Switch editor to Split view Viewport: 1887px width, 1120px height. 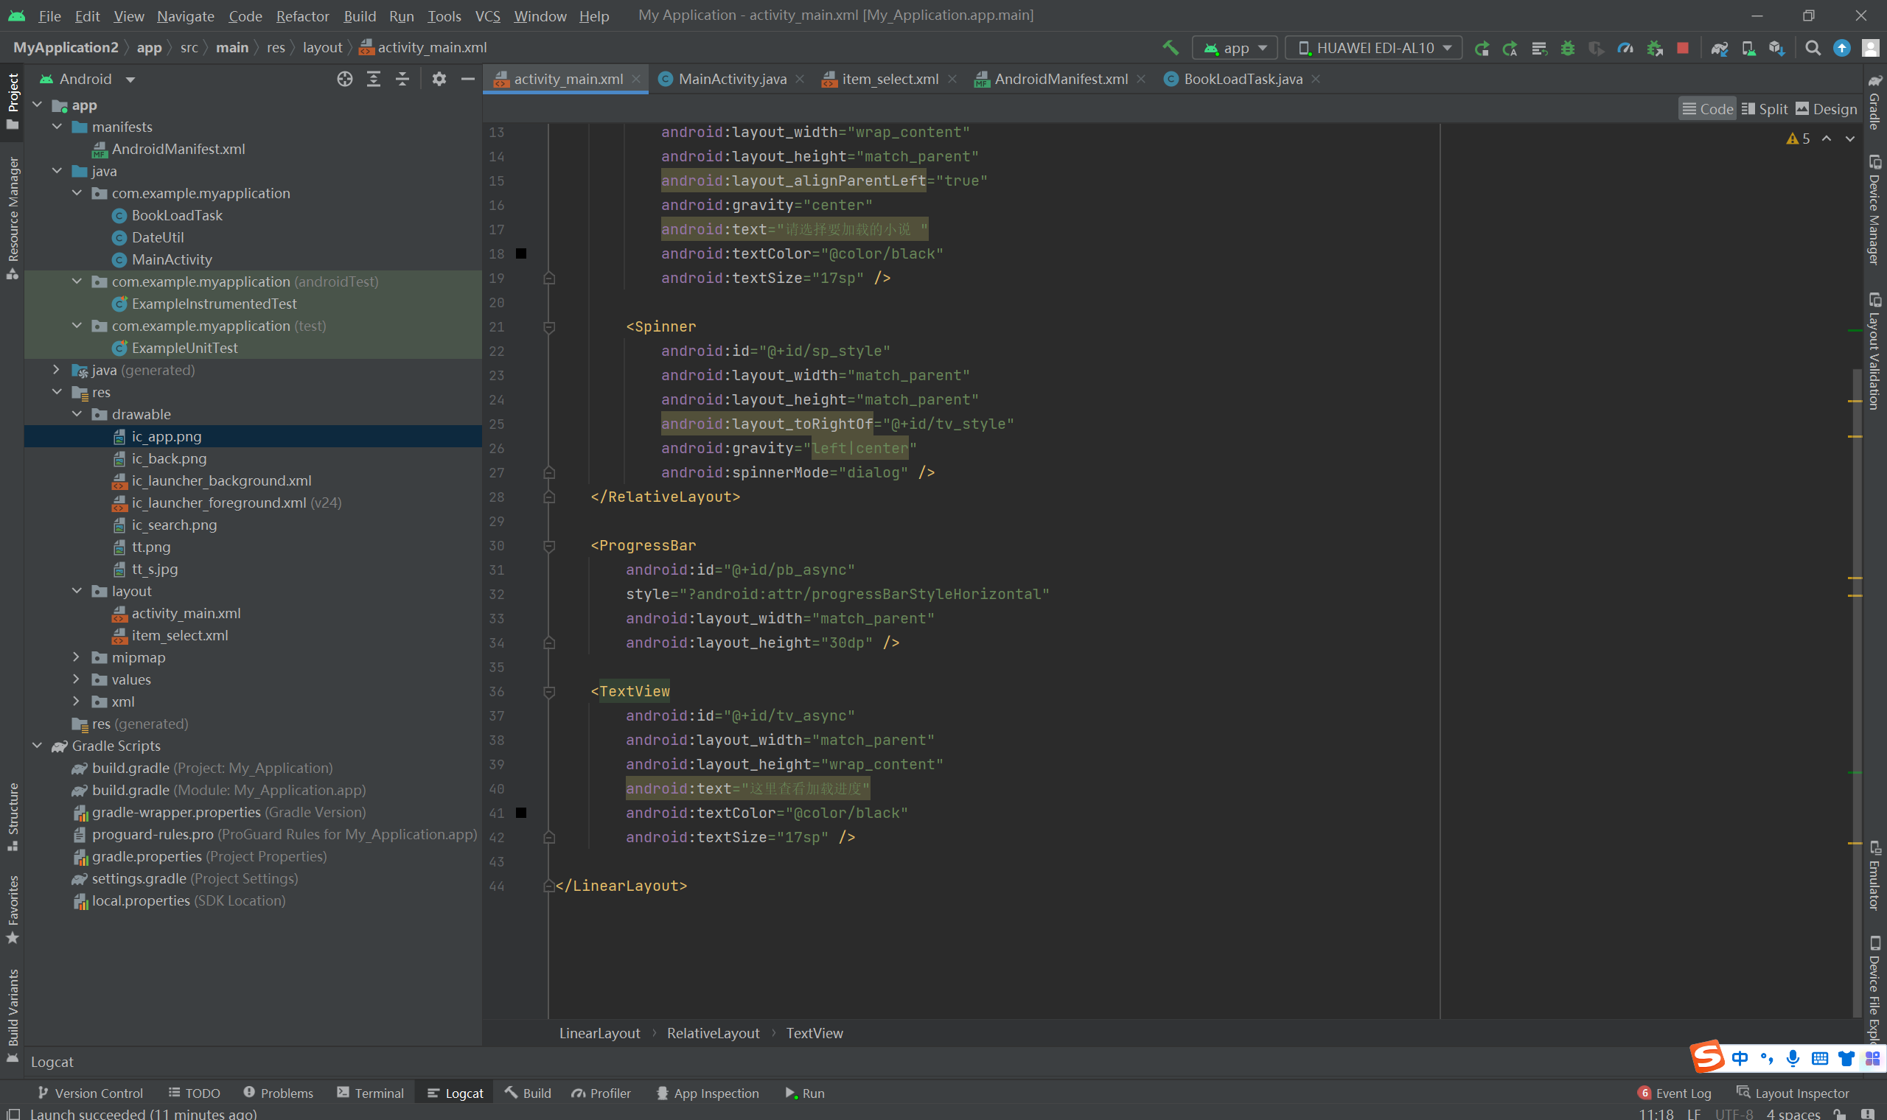[1765, 108]
